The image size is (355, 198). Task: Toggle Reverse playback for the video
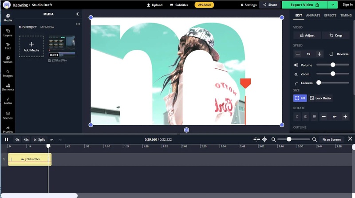pos(339,54)
